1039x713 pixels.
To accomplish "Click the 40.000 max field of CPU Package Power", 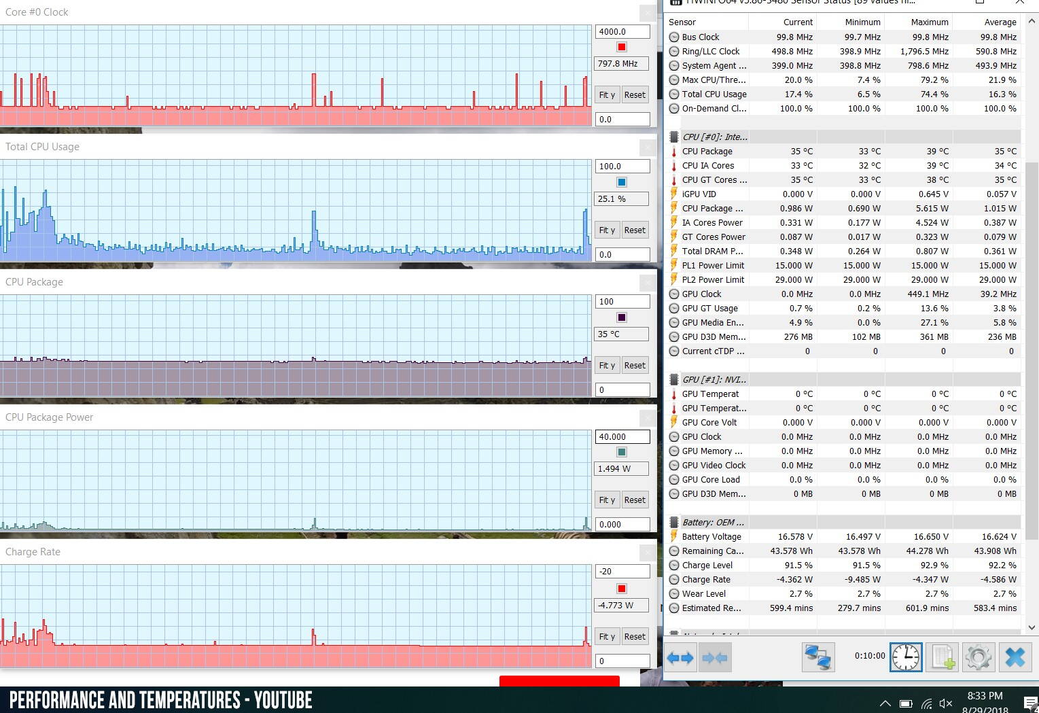I will pos(622,436).
